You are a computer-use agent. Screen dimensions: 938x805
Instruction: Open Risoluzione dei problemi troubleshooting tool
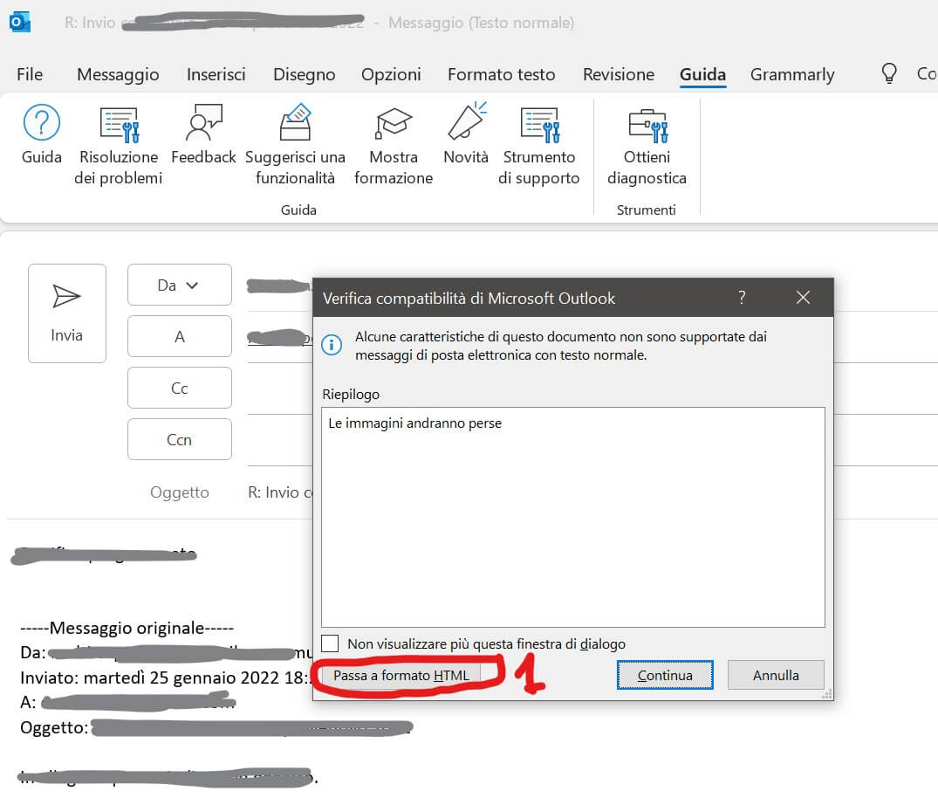(119, 125)
